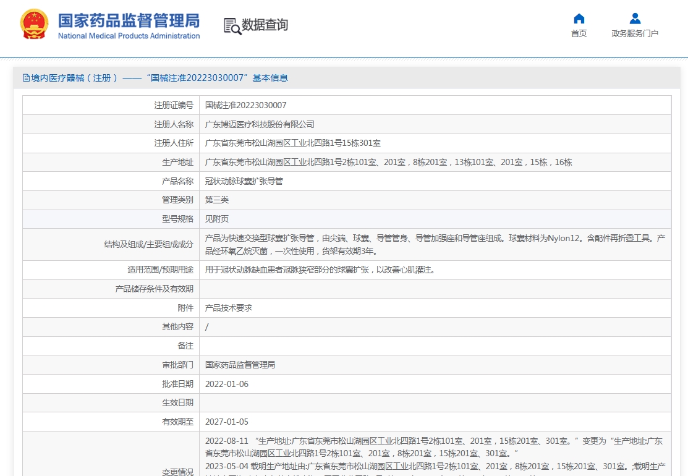
Task: Select the 备注 row label
Action: 185,346
